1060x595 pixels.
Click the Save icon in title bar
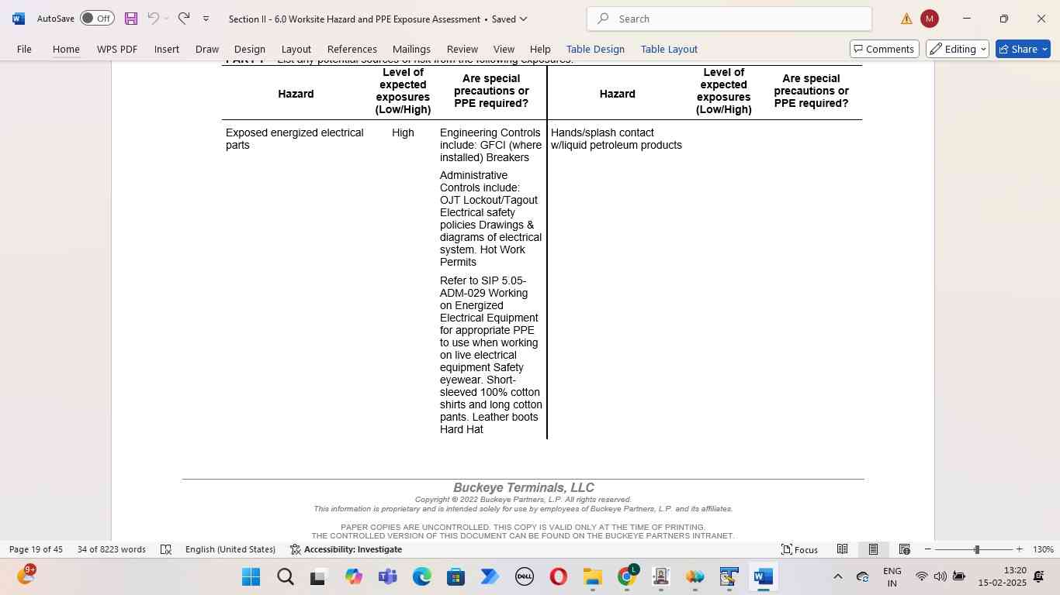click(130, 19)
